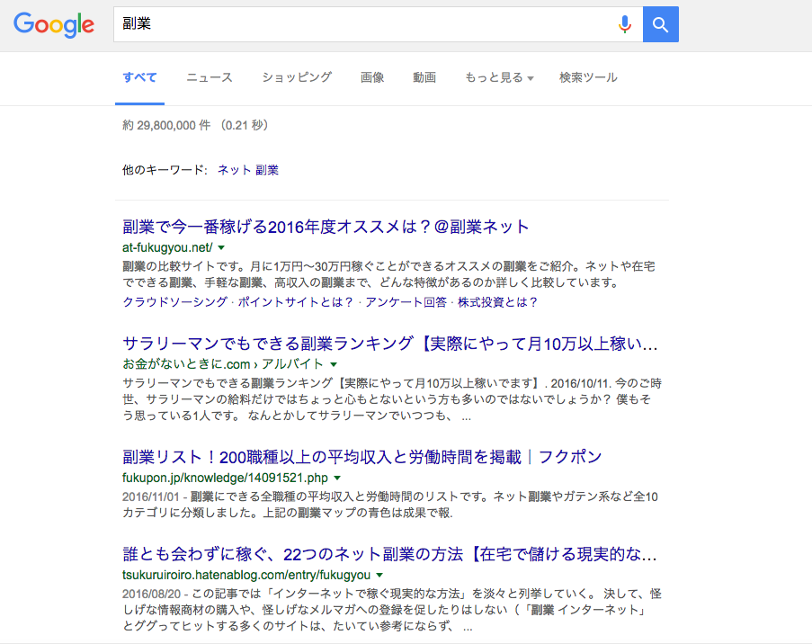Click the 他のキーワード: label
Viewport: 812px width, 644px height.
pyautogui.click(x=165, y=170)
